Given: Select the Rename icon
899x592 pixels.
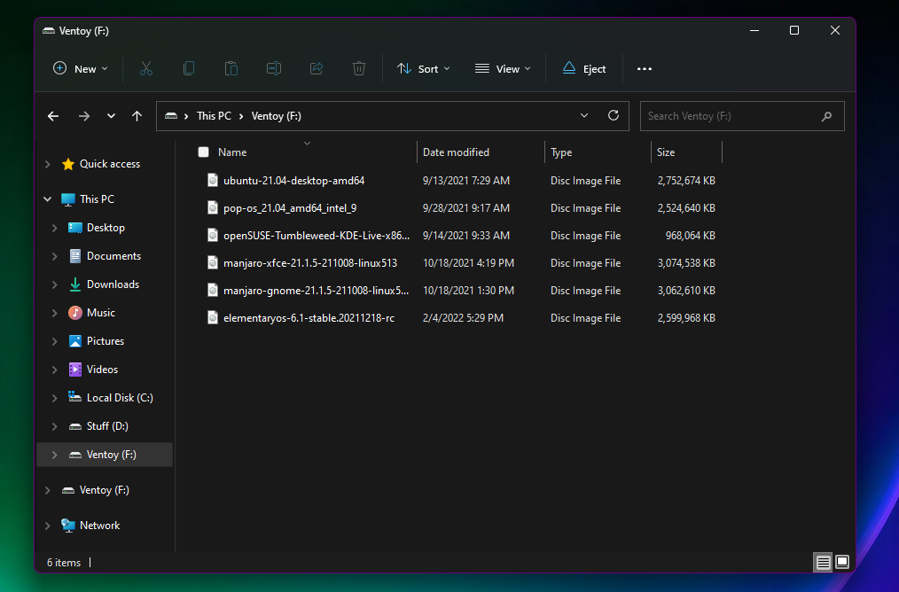Looking at the screenshot, I should point(273,68).
